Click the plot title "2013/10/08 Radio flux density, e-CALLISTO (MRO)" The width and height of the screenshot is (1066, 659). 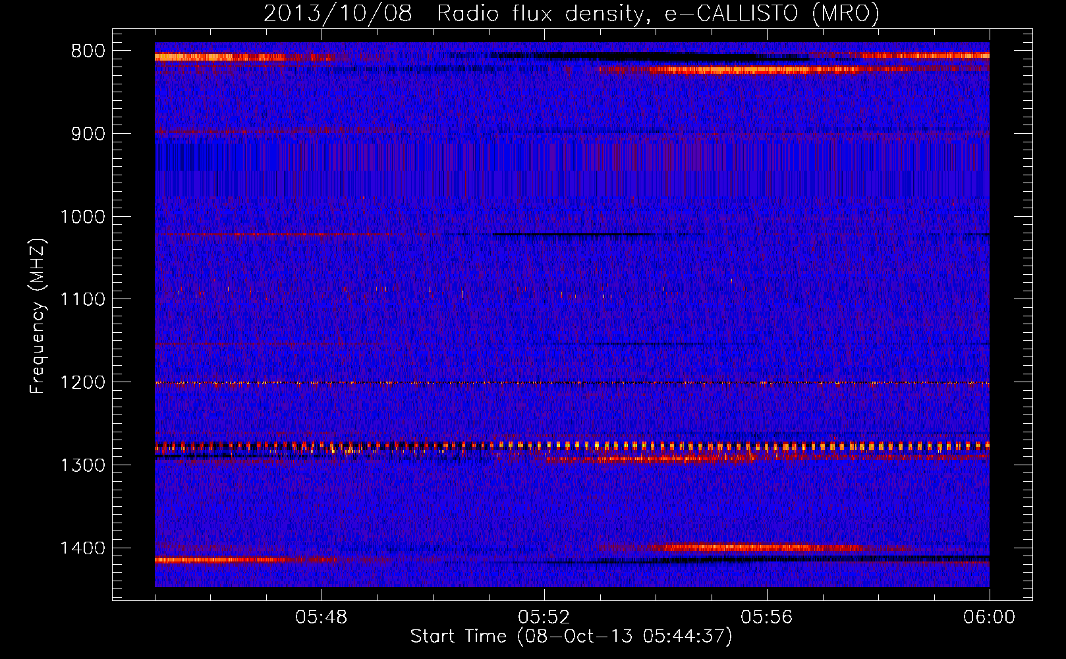pyautogui.click(x=571, y=13)
